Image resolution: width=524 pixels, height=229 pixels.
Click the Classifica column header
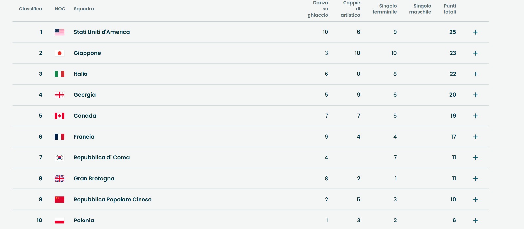coord(30,9)
